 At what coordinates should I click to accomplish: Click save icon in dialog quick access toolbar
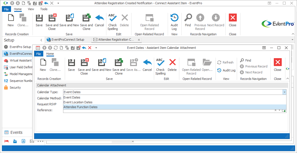pos(72,48)
